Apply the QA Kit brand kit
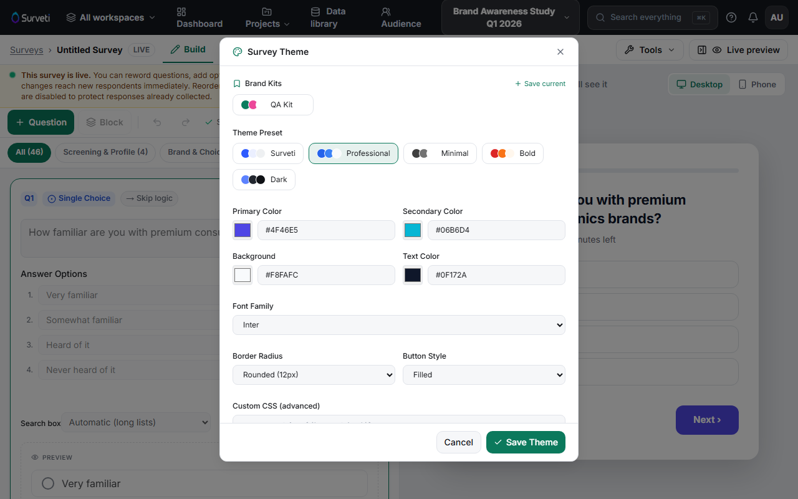This screenshot has width=798, height=499. 273,105
